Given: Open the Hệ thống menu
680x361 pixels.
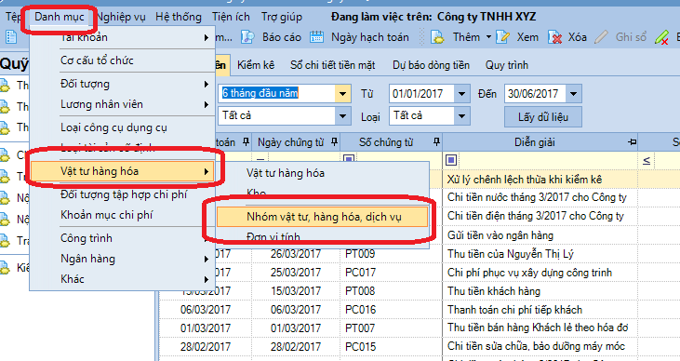Looking at the screenshot, I should click(179, 17).
